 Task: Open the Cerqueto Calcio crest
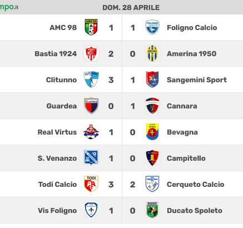click(152, 184)
